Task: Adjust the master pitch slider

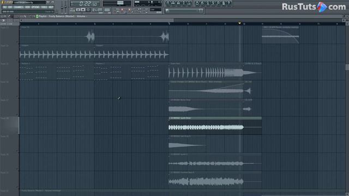Action: [x=65, y=7]
